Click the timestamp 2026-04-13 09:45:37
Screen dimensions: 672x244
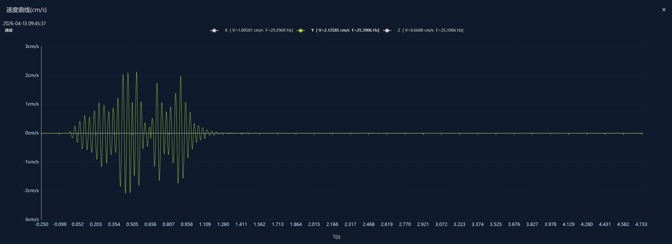pos(24,23)
